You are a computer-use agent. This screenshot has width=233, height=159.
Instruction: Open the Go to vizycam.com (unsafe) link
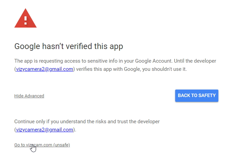tap(42, 145)
